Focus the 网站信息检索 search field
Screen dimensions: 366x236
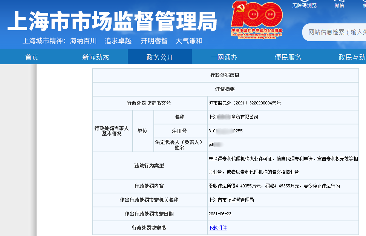335,32
